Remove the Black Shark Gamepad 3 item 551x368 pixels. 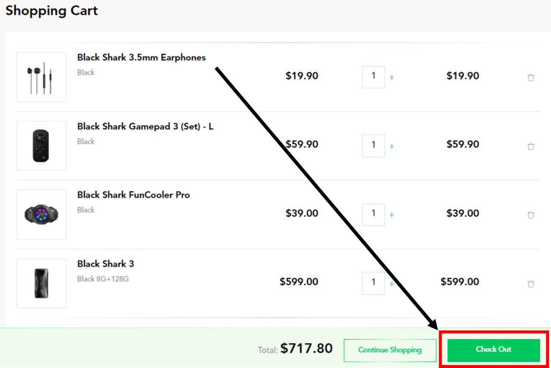pyautogui.click(x=531, y=146)
